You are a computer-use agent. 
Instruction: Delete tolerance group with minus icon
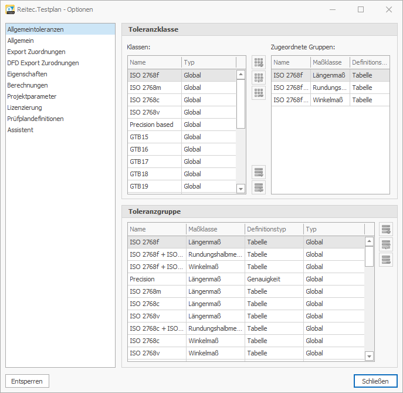click(x=386, y=260)
